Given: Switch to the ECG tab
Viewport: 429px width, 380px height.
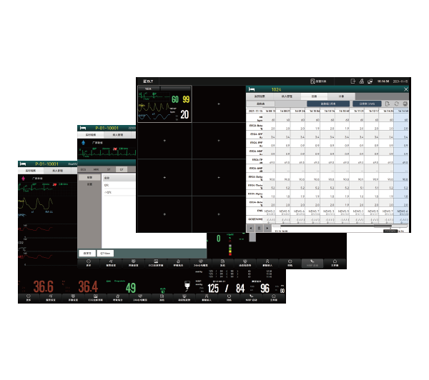Looking at the screenshot, I should [x=83, y=169].
